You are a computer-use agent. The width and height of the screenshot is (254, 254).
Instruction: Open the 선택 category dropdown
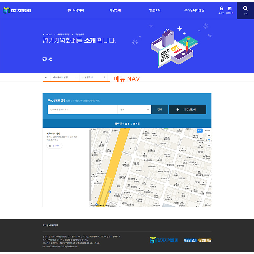pyautogui.click(x=134, y=110)
